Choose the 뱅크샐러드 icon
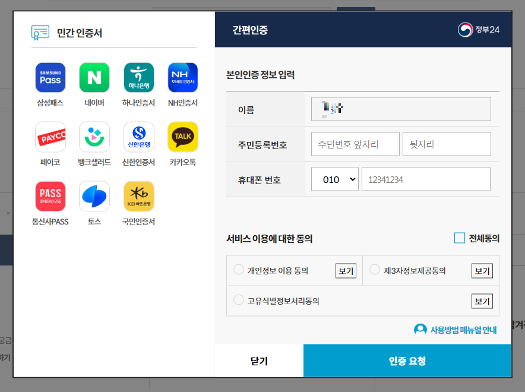Screen dimensions: 525x392 [x=94, y=137]
